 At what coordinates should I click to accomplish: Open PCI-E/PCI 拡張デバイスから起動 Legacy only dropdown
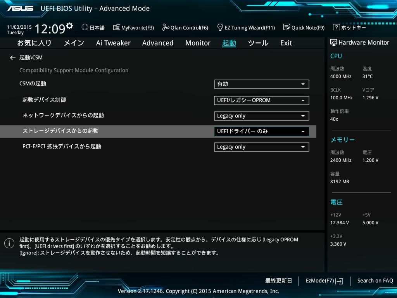click(262, 147)
